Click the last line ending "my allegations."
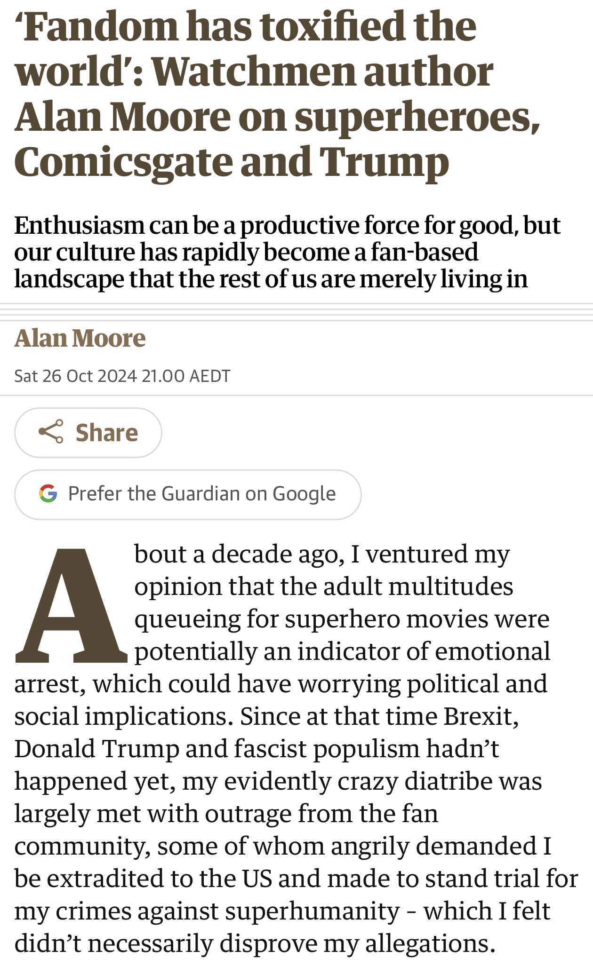593x967 pixels. point(254,943)
